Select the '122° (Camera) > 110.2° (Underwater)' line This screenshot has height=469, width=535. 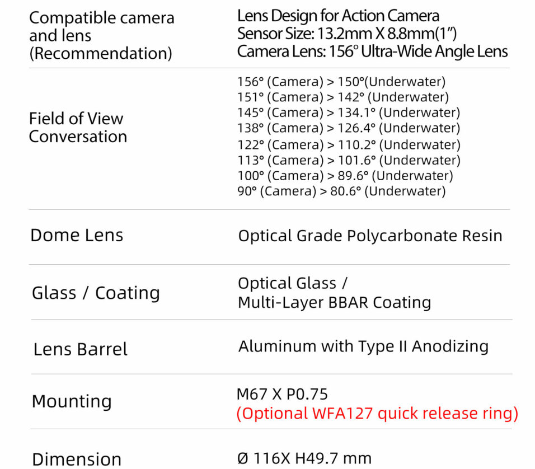[x=348, y=145]
